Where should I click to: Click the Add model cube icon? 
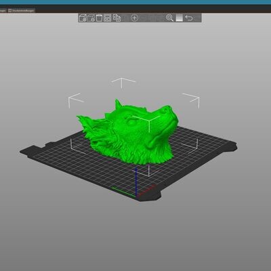click(83, 18)
